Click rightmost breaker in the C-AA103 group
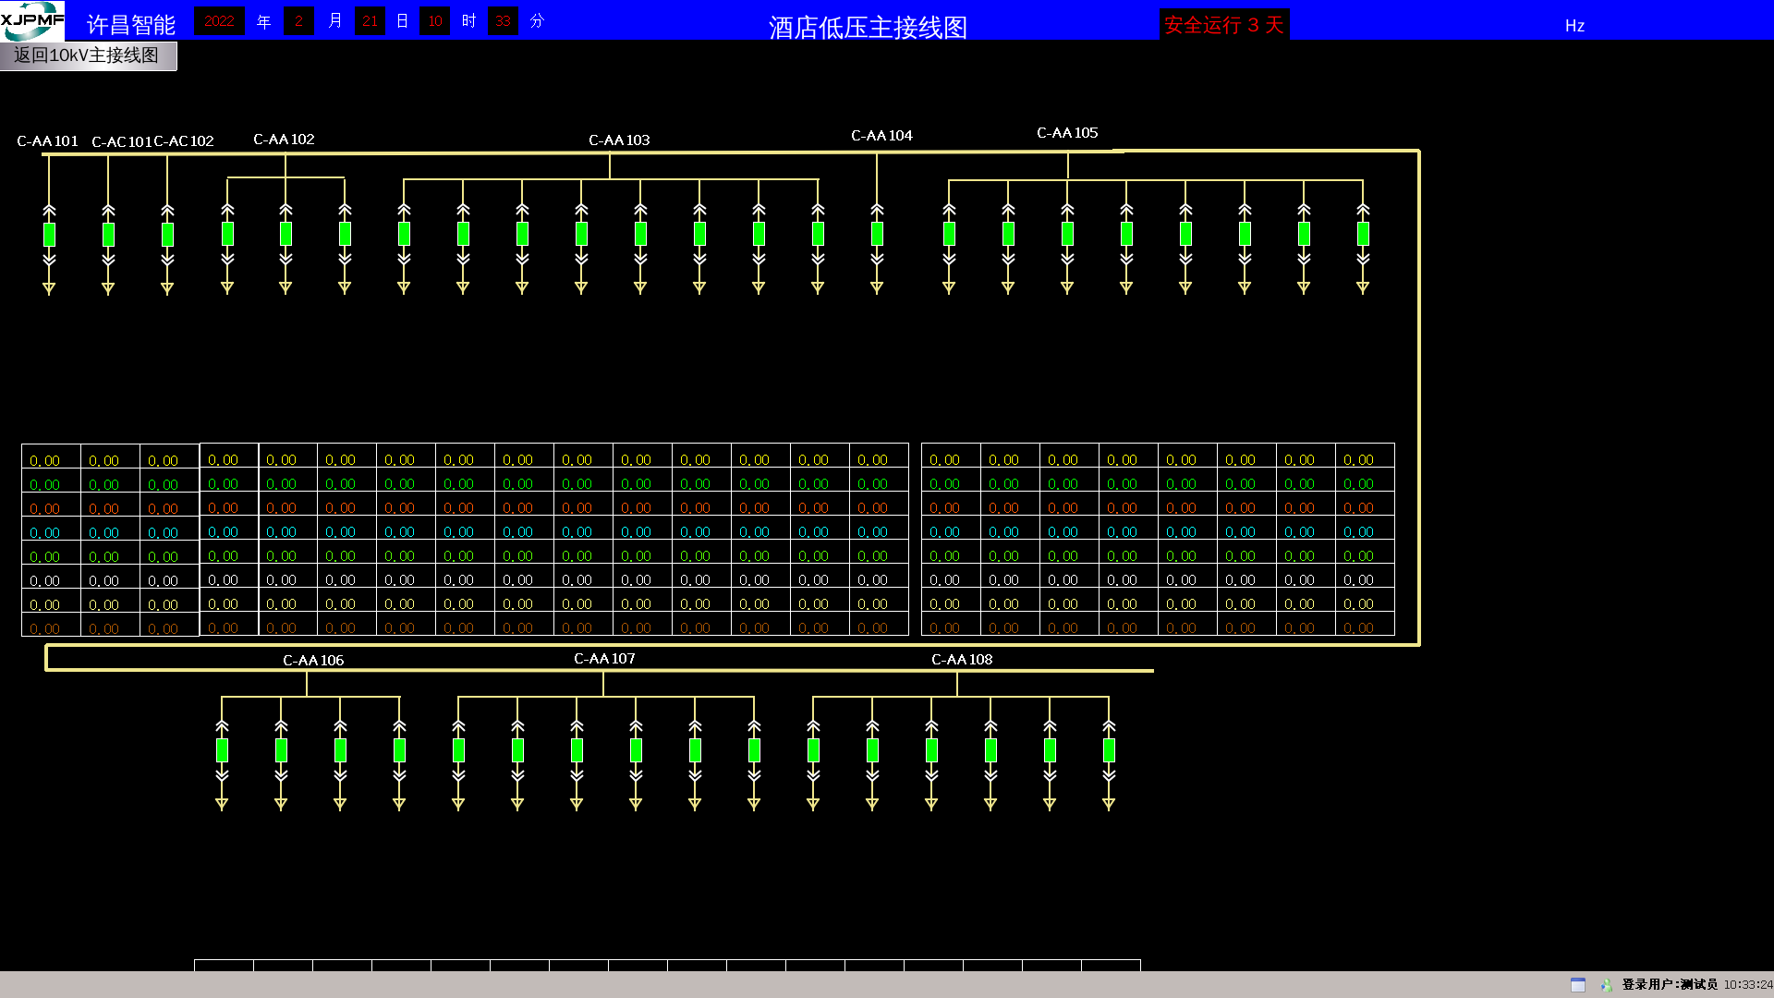This screenshot has width=1774, height=998. coord(818,234)
